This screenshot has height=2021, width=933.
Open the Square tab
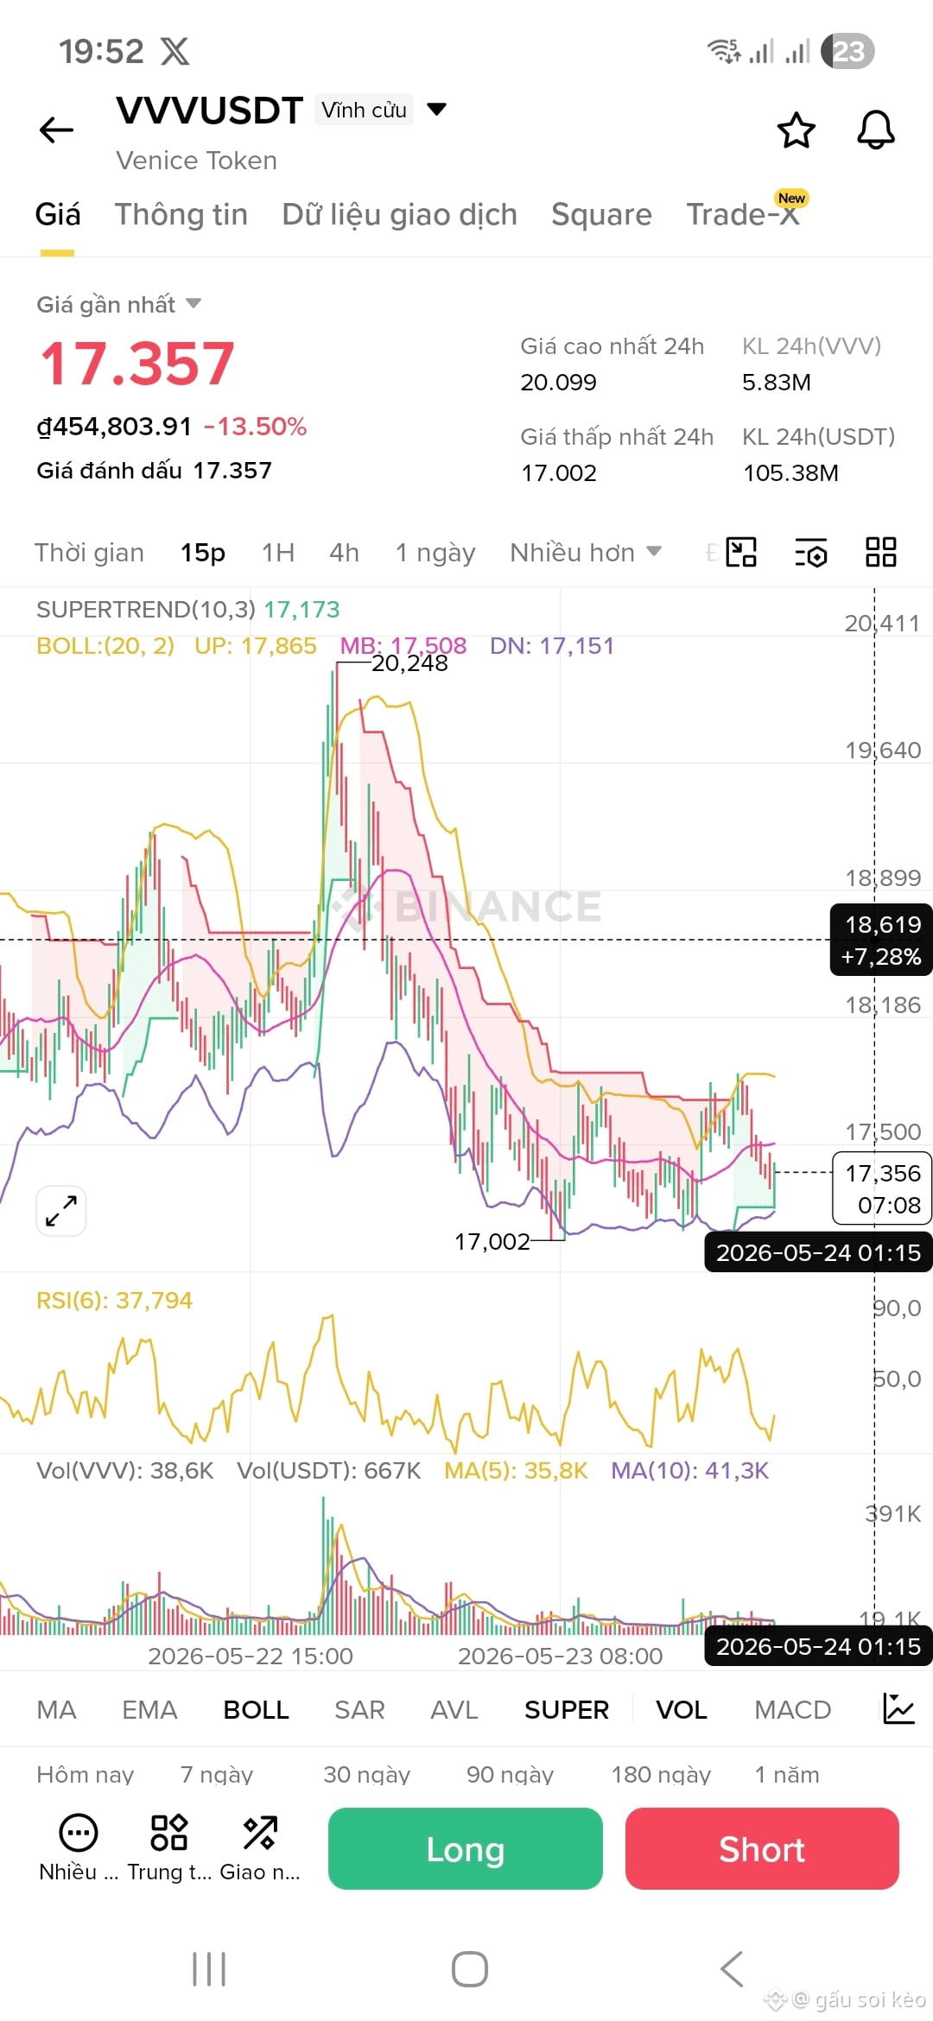pos(601,214)
